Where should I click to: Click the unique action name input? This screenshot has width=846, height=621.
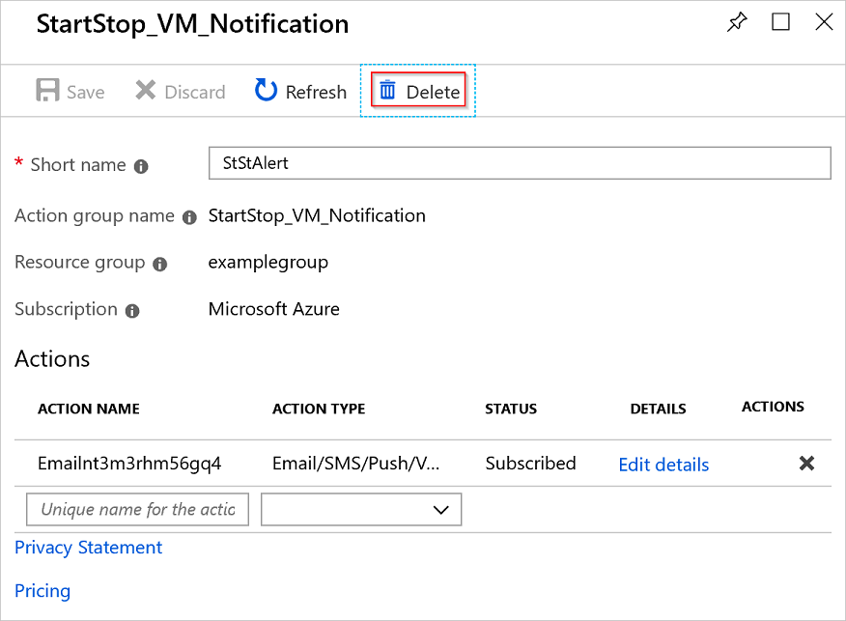pos(138,509)
